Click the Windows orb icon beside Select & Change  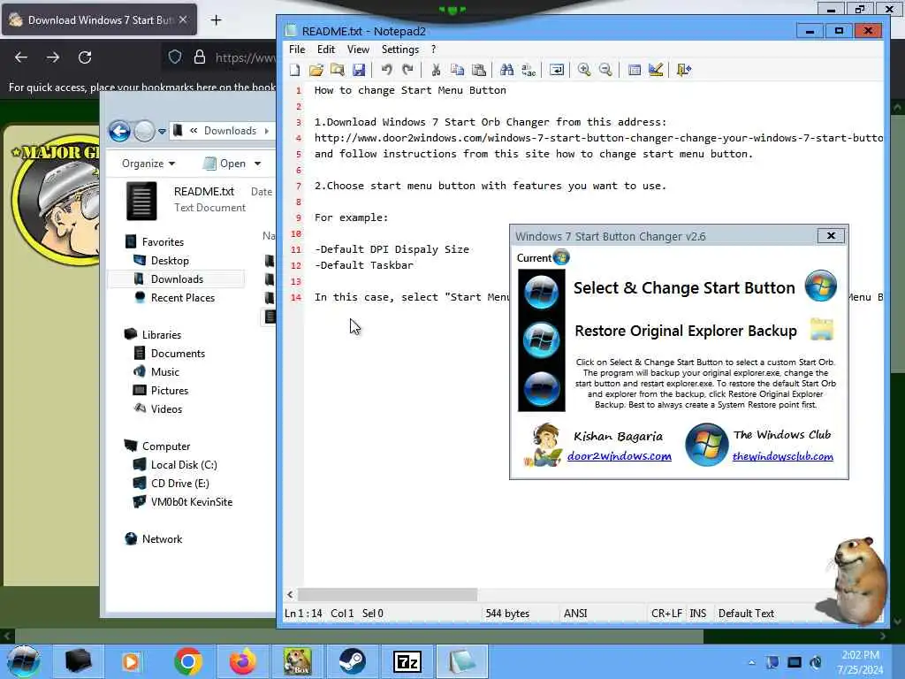[821, 286]
